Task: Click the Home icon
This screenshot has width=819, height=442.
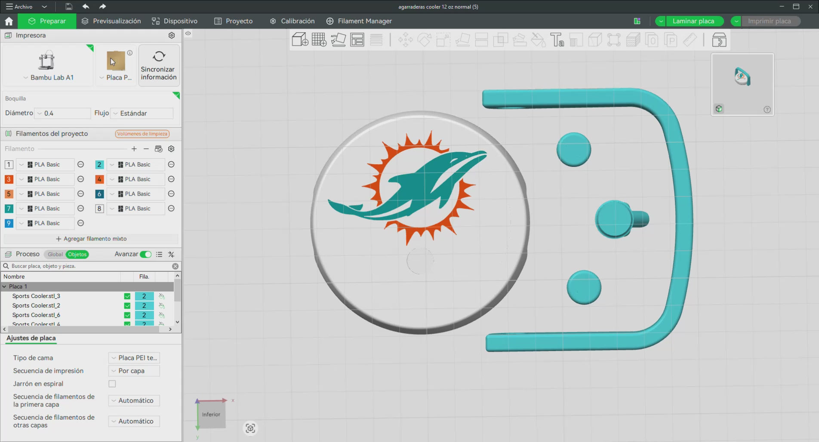Action: pyautogui.click(x=9, y=21)
